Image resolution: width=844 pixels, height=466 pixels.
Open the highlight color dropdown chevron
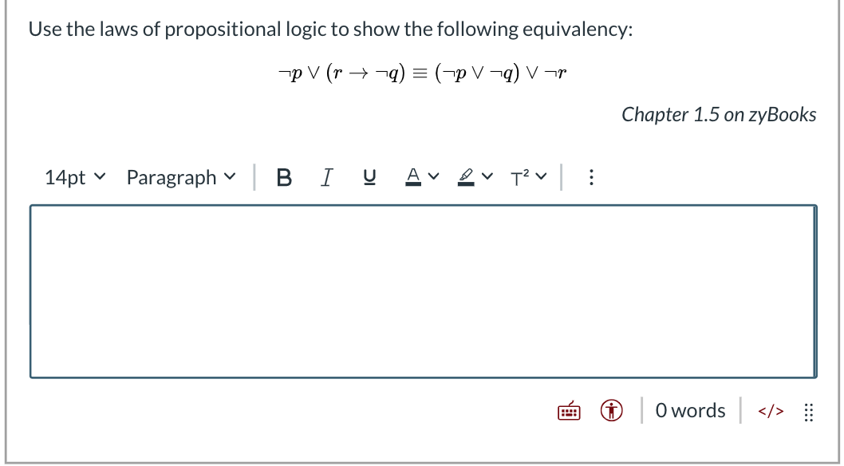489,177
